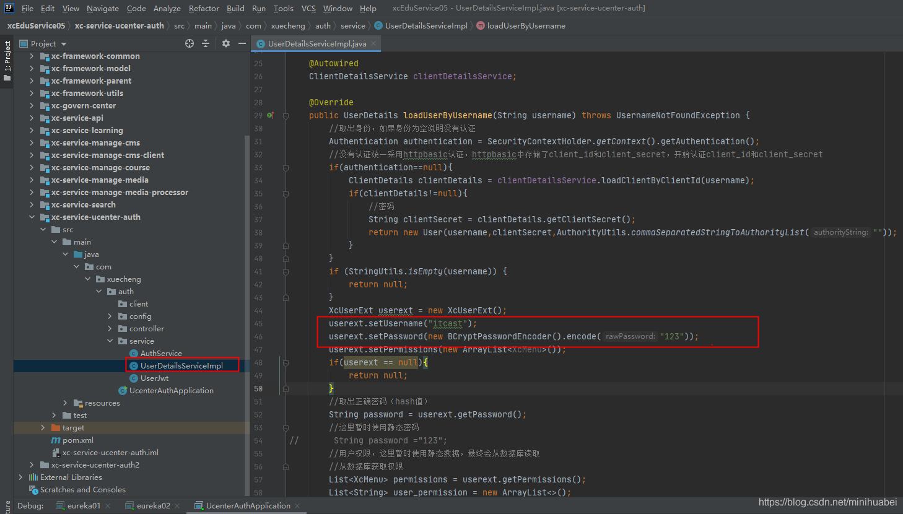Expand the controller package

pos(110,328)
